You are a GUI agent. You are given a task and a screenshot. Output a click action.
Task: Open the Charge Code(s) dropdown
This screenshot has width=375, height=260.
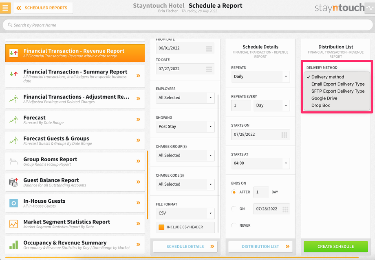click(x=185, y=184)
